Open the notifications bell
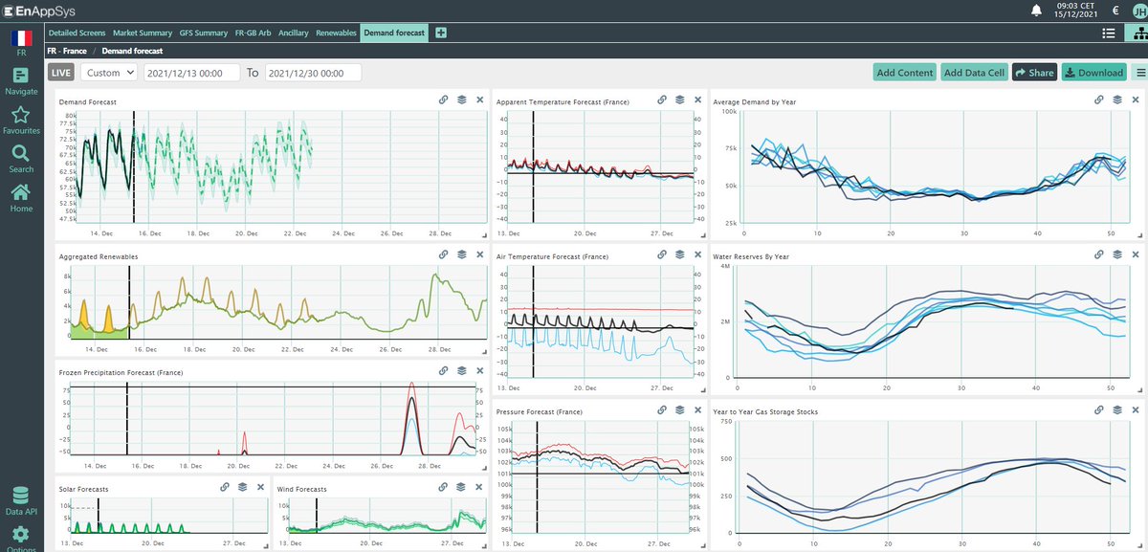Viewport: 1148px width, 552px height. 1037,11
